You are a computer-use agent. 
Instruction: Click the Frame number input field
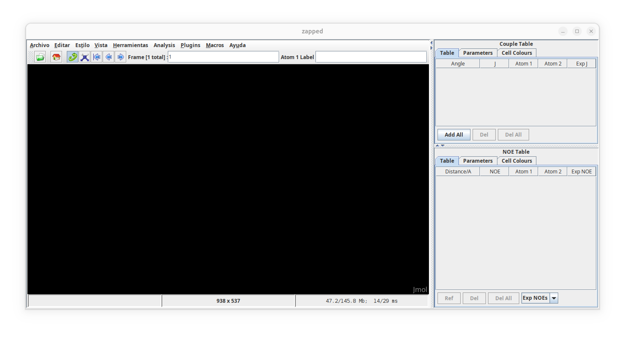(223, 57)
